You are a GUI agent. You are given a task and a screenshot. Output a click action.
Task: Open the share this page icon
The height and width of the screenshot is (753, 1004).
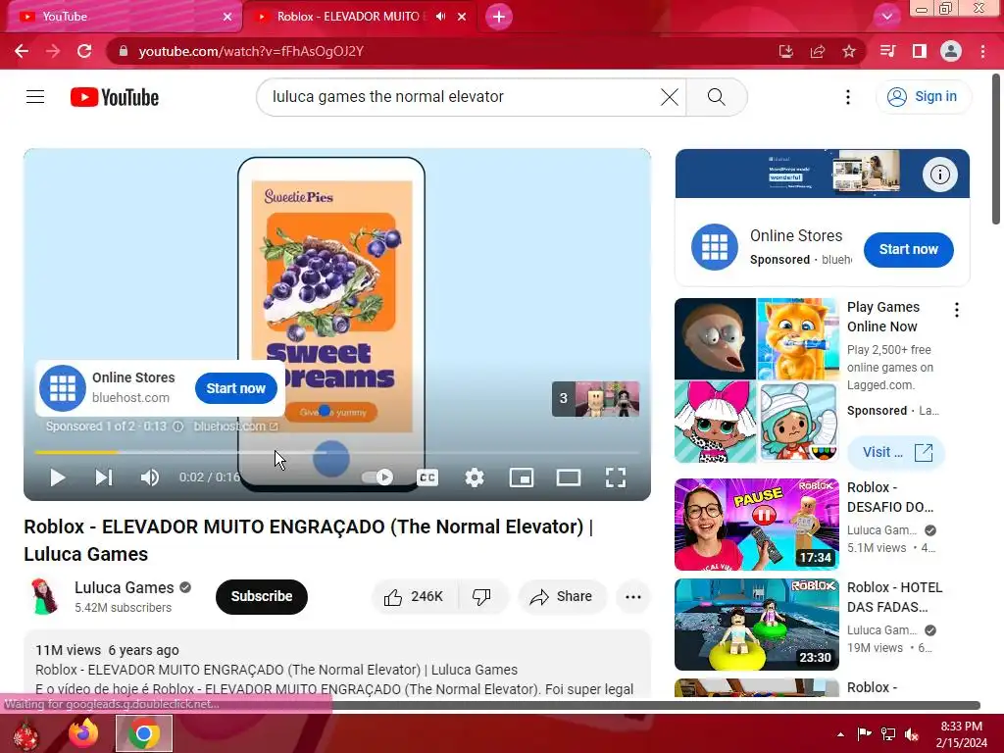point(818,51)
